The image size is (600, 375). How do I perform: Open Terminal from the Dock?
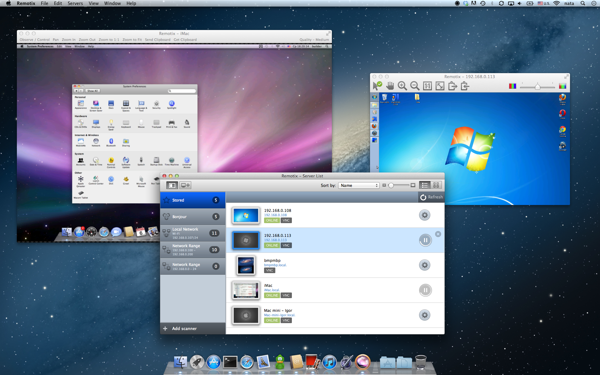(x=230, y=362)
